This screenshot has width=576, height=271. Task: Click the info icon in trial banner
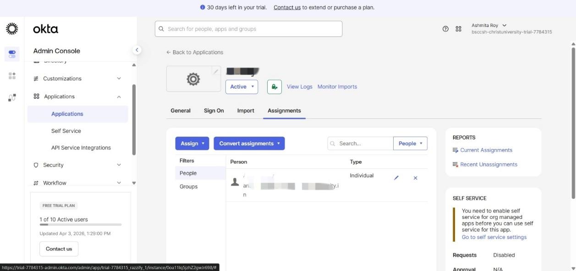click(x=203, y=7)
